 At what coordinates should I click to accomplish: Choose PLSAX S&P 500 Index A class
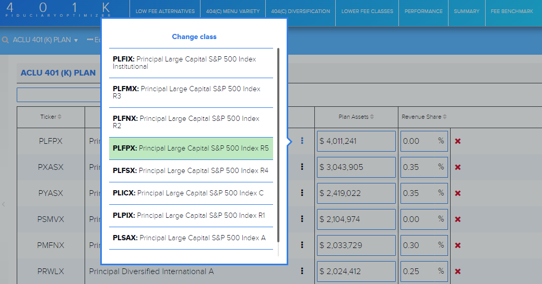pyautogui.click(x=191, y=238)
